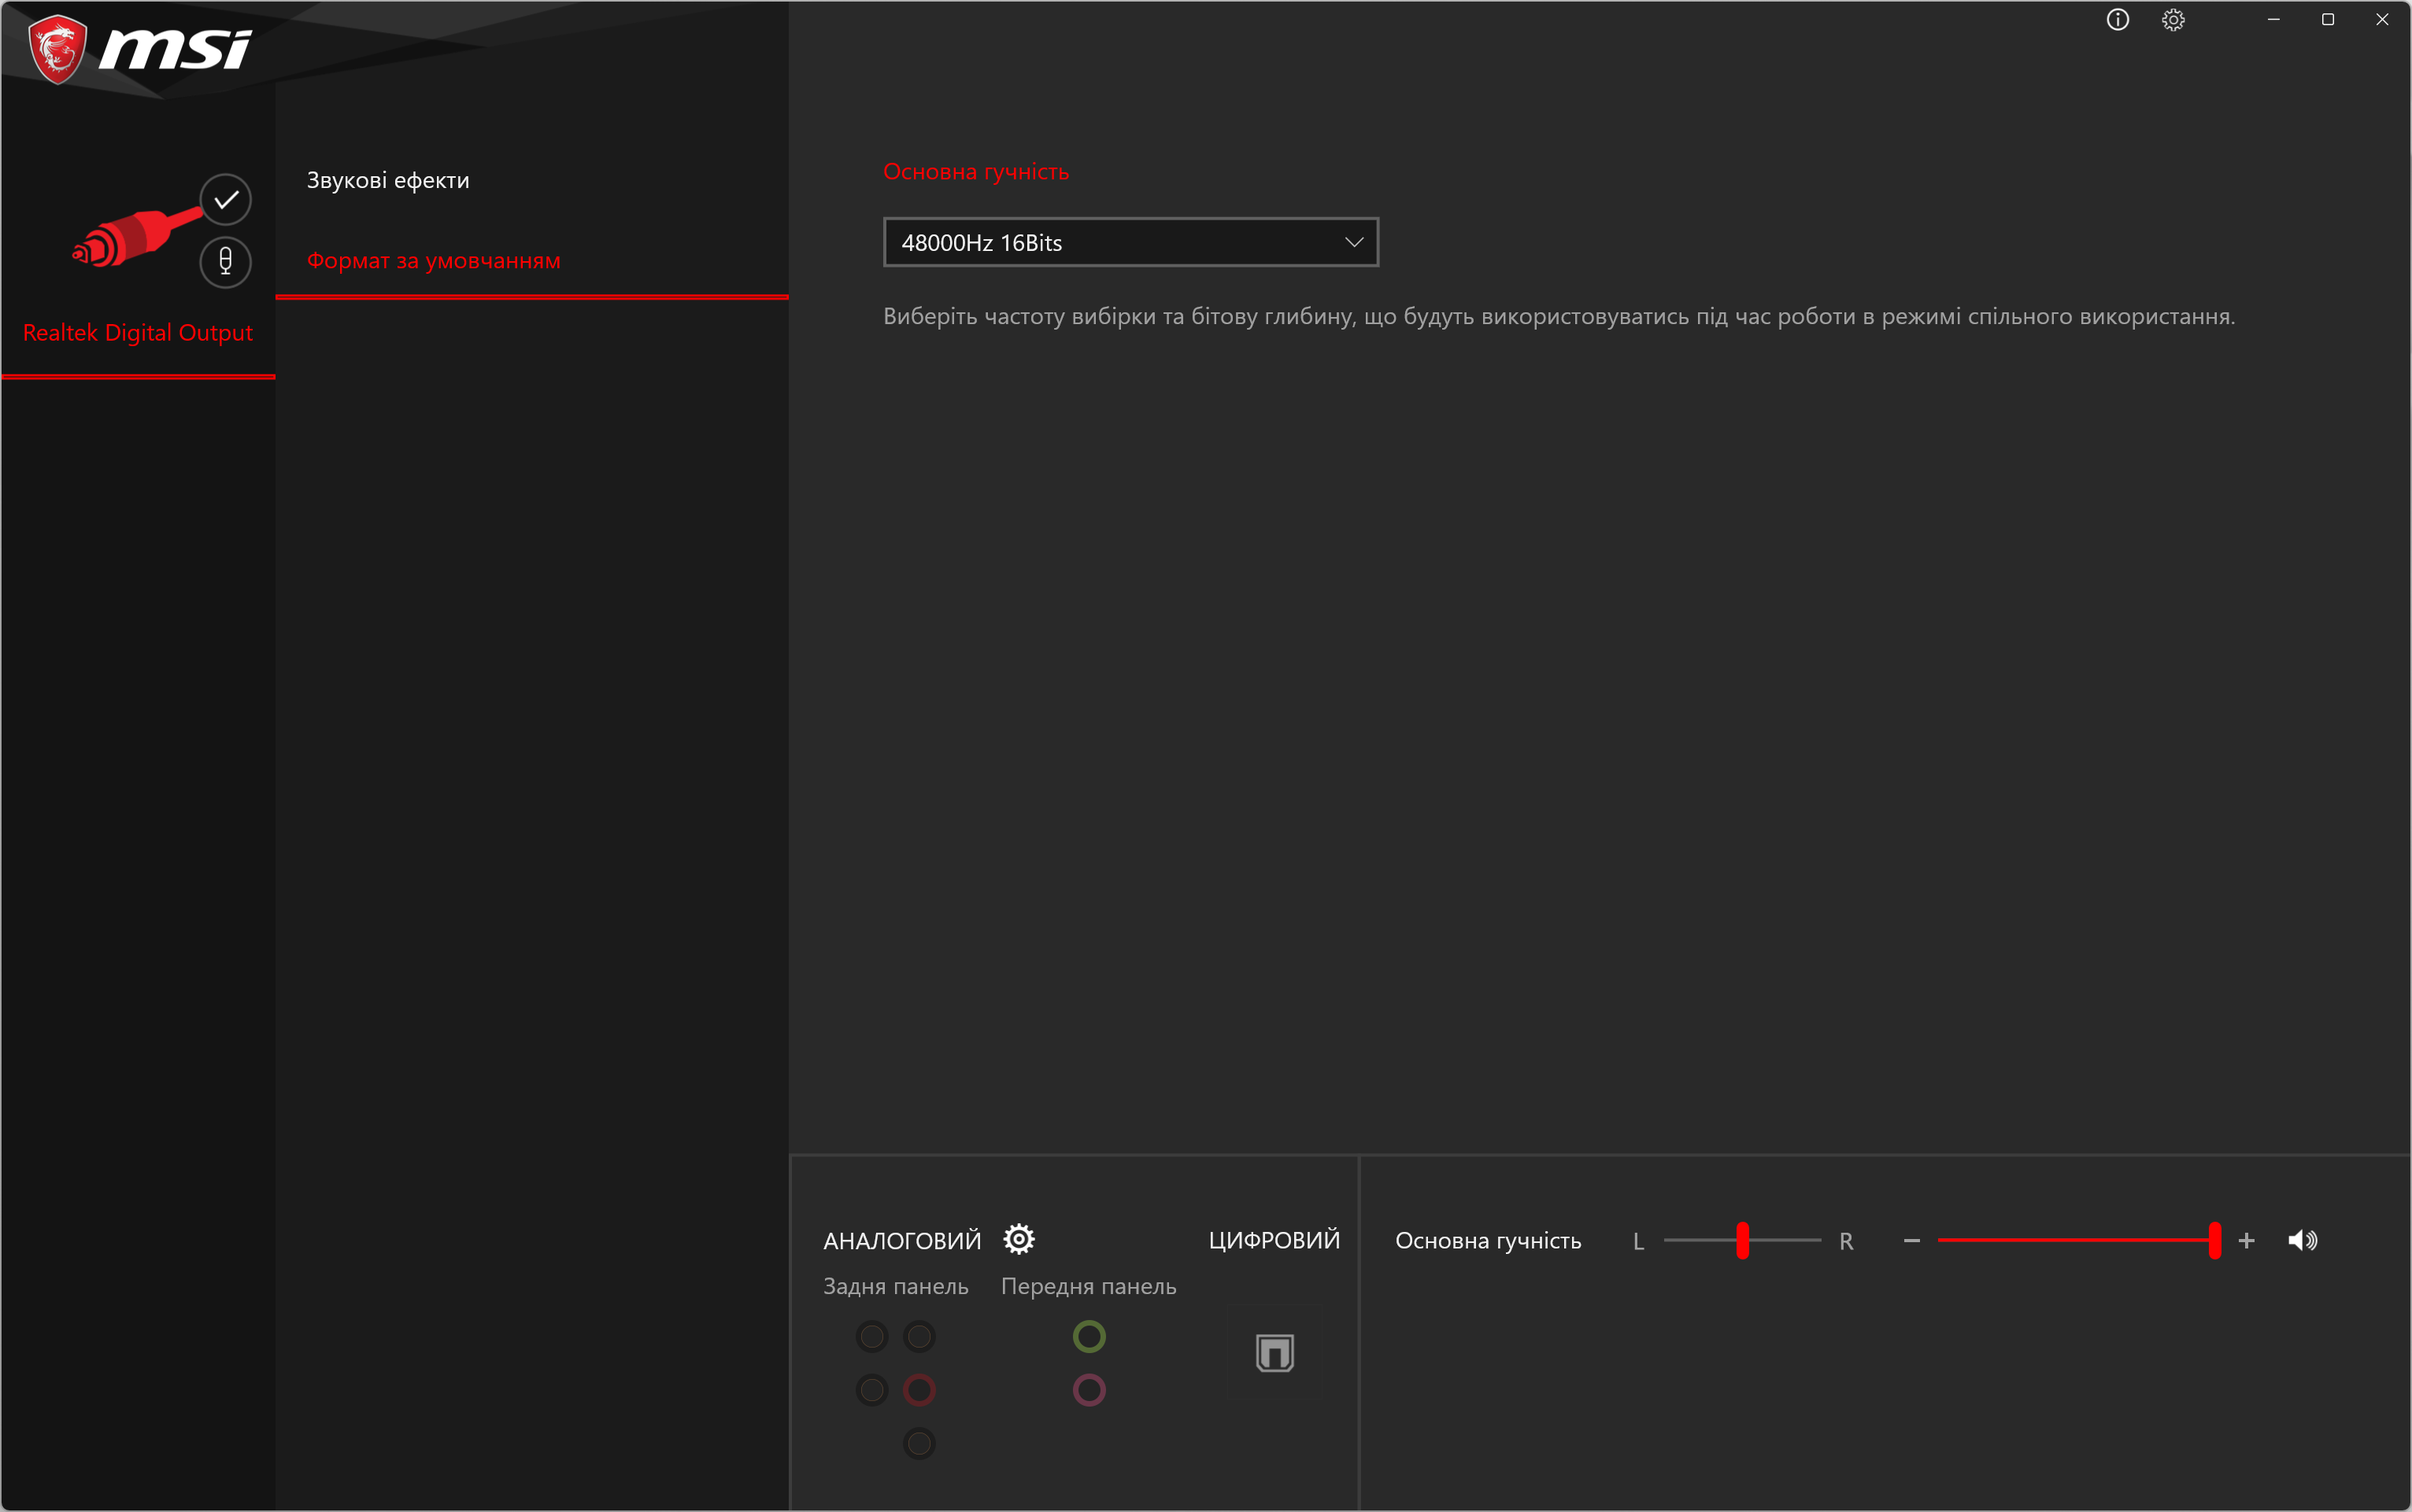This screenshot has height=1512, width=2412.
Task: Click the L/R balance slider handle
Action: click(1742, 1240)
